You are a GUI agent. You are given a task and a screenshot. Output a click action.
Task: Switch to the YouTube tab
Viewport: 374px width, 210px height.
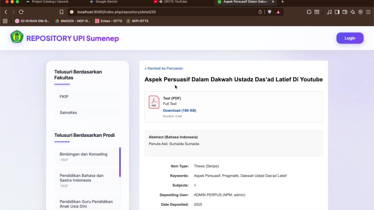coord(175,1)
